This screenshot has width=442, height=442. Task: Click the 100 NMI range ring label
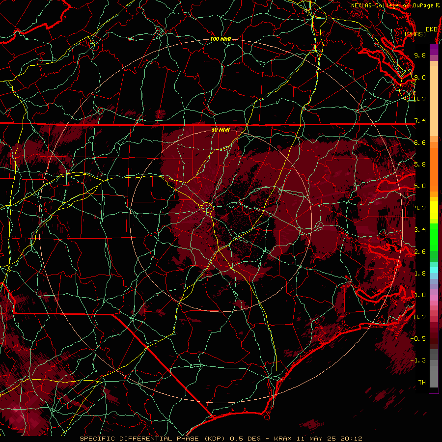221,39
